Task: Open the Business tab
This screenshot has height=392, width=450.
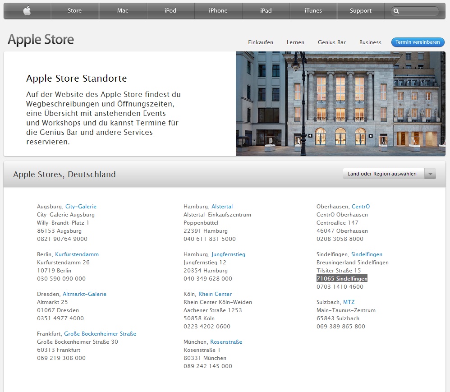Action: click(x=370, y=42)
